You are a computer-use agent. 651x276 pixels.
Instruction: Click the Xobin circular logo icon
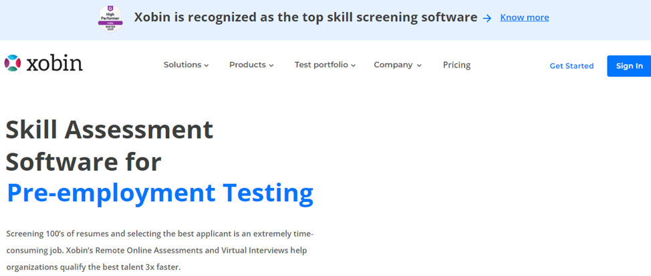point(13,63)
